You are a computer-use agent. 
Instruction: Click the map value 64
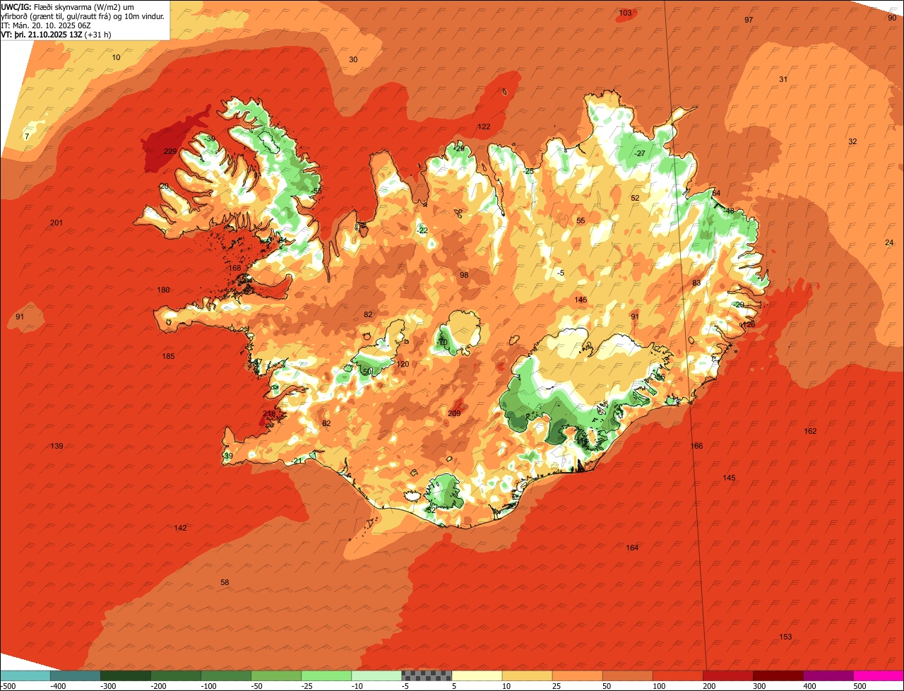[716, 194]
